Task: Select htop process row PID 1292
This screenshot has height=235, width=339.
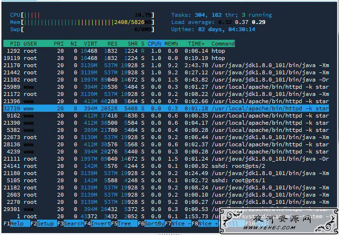Action: click(x=166, y=51)
